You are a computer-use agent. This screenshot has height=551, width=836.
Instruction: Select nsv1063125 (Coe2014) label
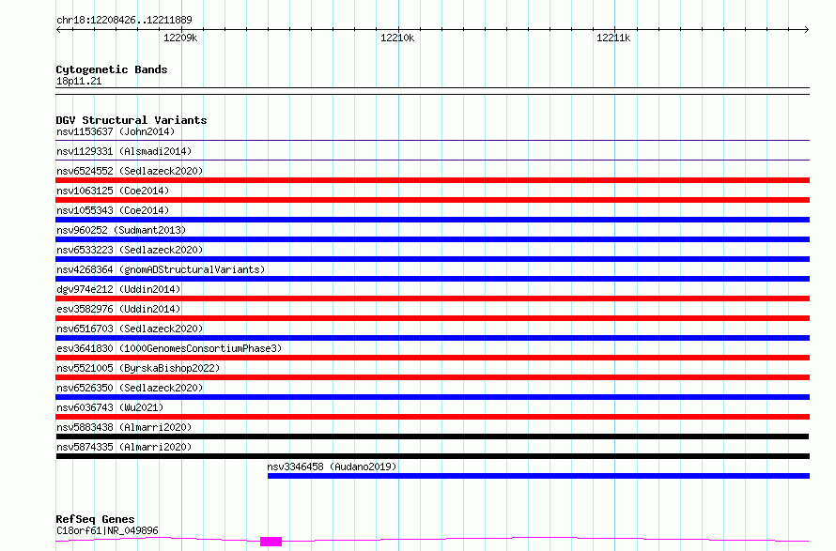tap(113, 191)
